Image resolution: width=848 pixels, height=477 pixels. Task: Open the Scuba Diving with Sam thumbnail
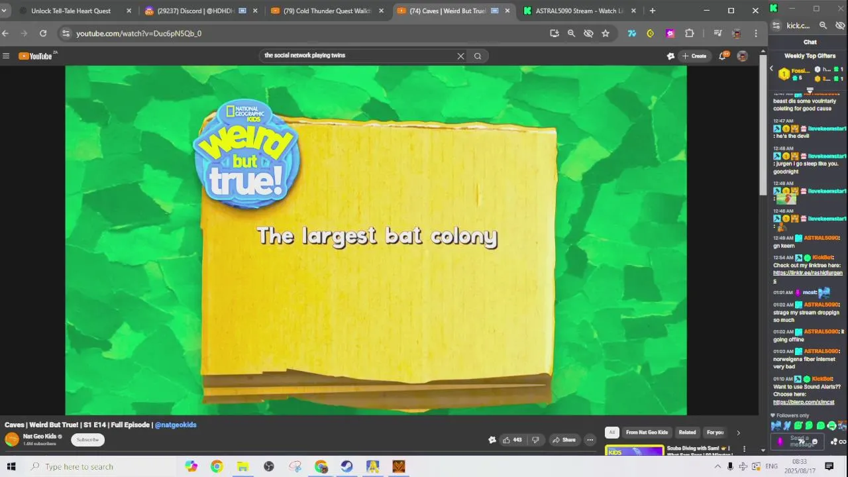(634, 450)
